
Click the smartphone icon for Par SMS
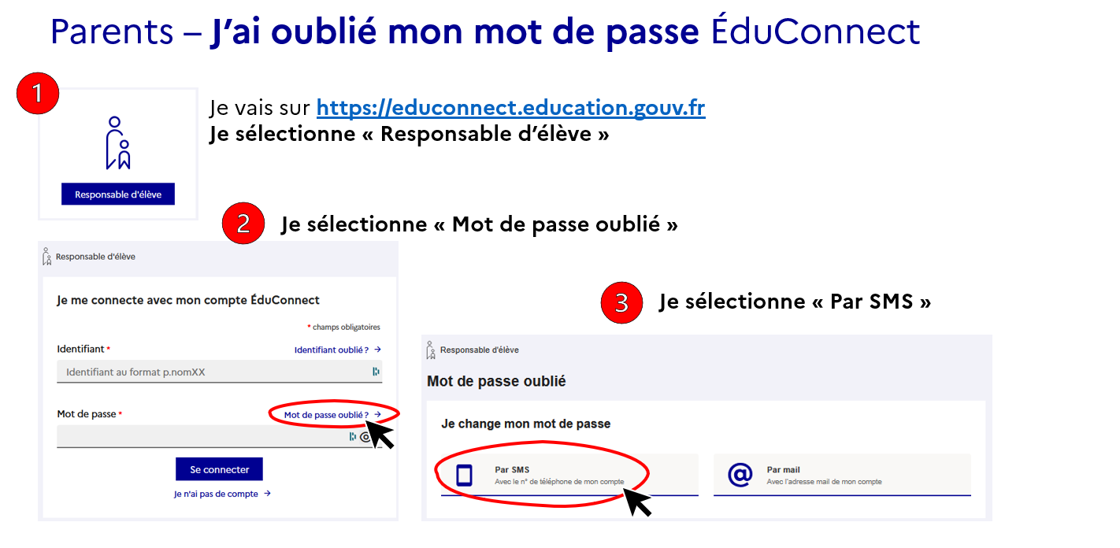[465, 476]
